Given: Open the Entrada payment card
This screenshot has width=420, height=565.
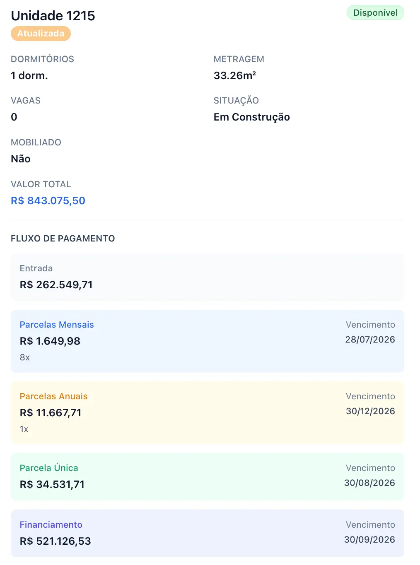Looking at the screenshot, I should 208,277.
